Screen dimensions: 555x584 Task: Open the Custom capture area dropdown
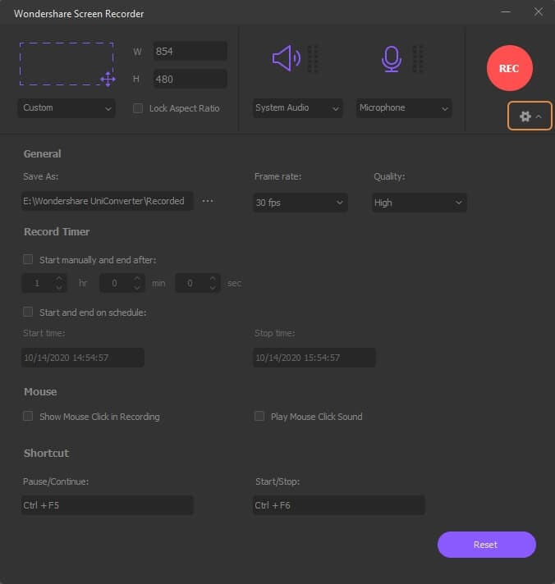coord(67,108)
